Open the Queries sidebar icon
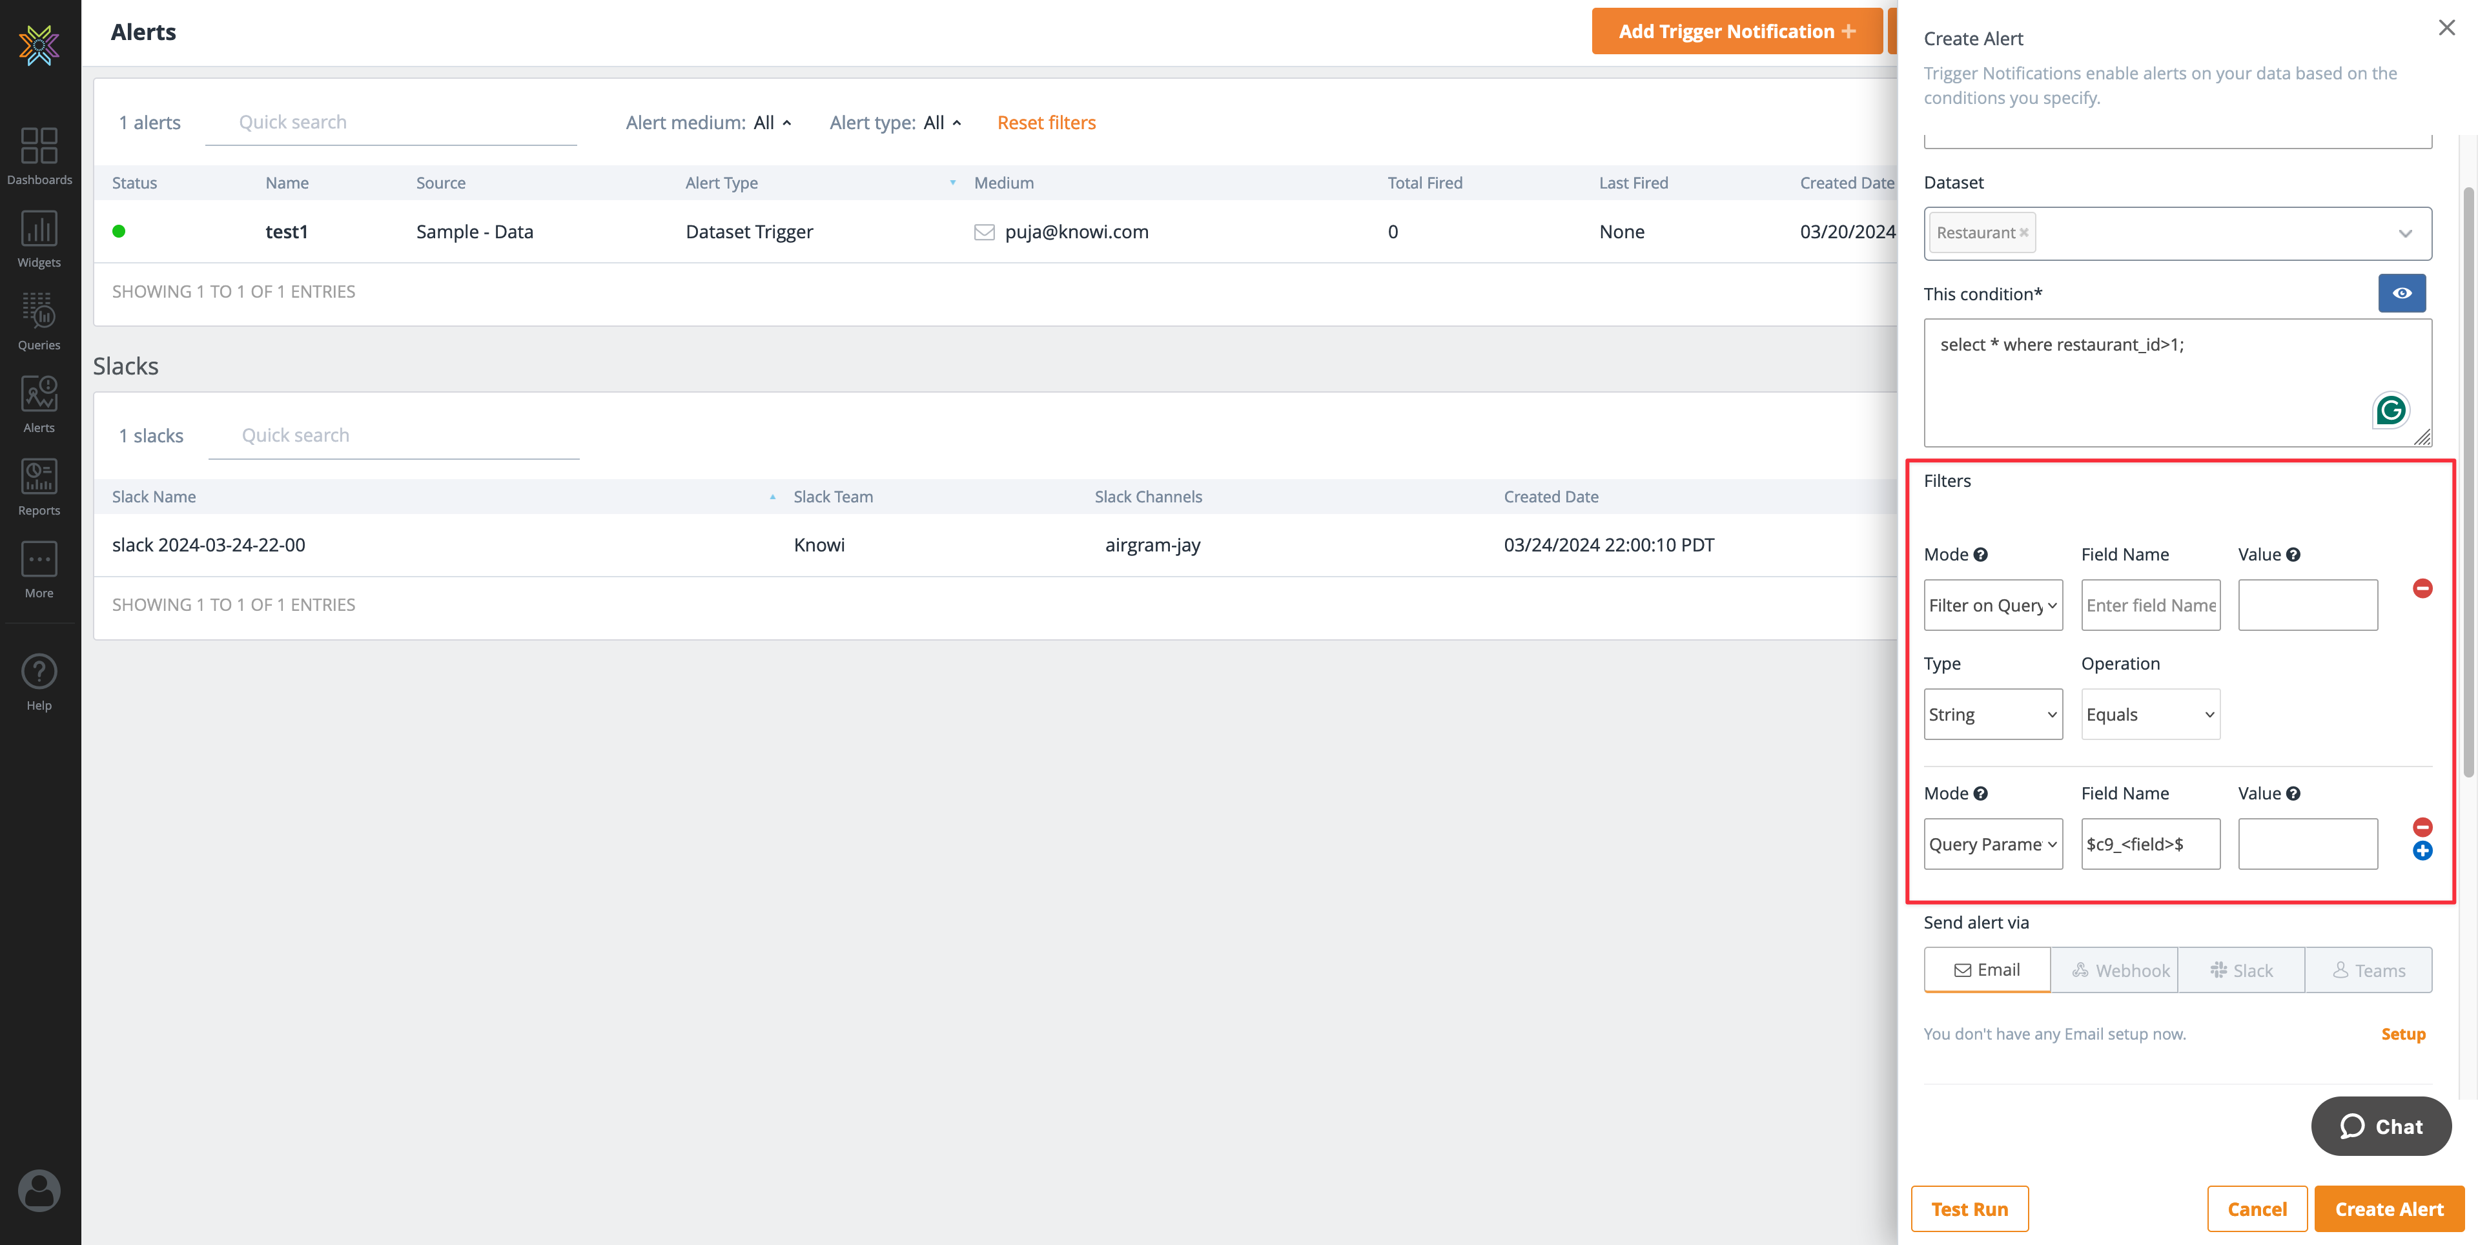The height and width of the screenshot is (1245, 2478). pos(39,322)
